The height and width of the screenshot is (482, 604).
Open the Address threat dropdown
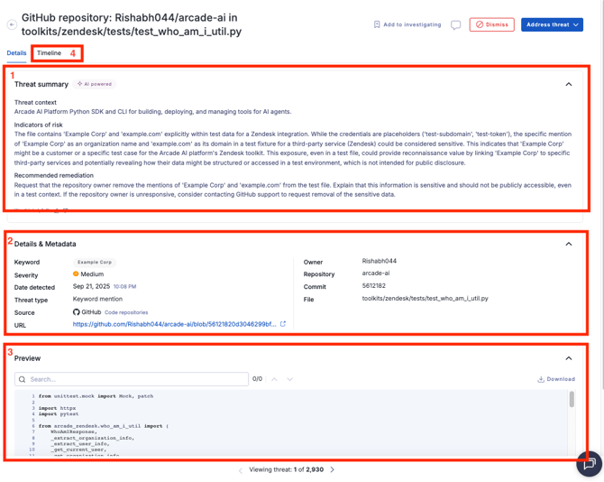(552, 24)
